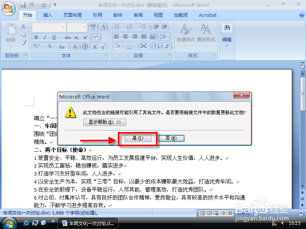This screenshot has height=229, width=306.
Task: Open Quick Access Toolbar customize arrow
Action: click(x=55, y=5)
